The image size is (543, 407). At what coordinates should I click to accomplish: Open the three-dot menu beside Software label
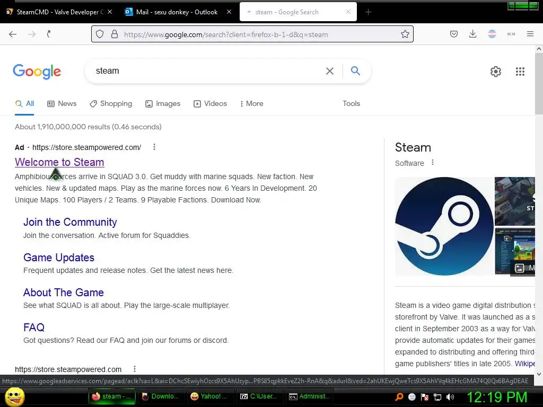tap(433, 162)
